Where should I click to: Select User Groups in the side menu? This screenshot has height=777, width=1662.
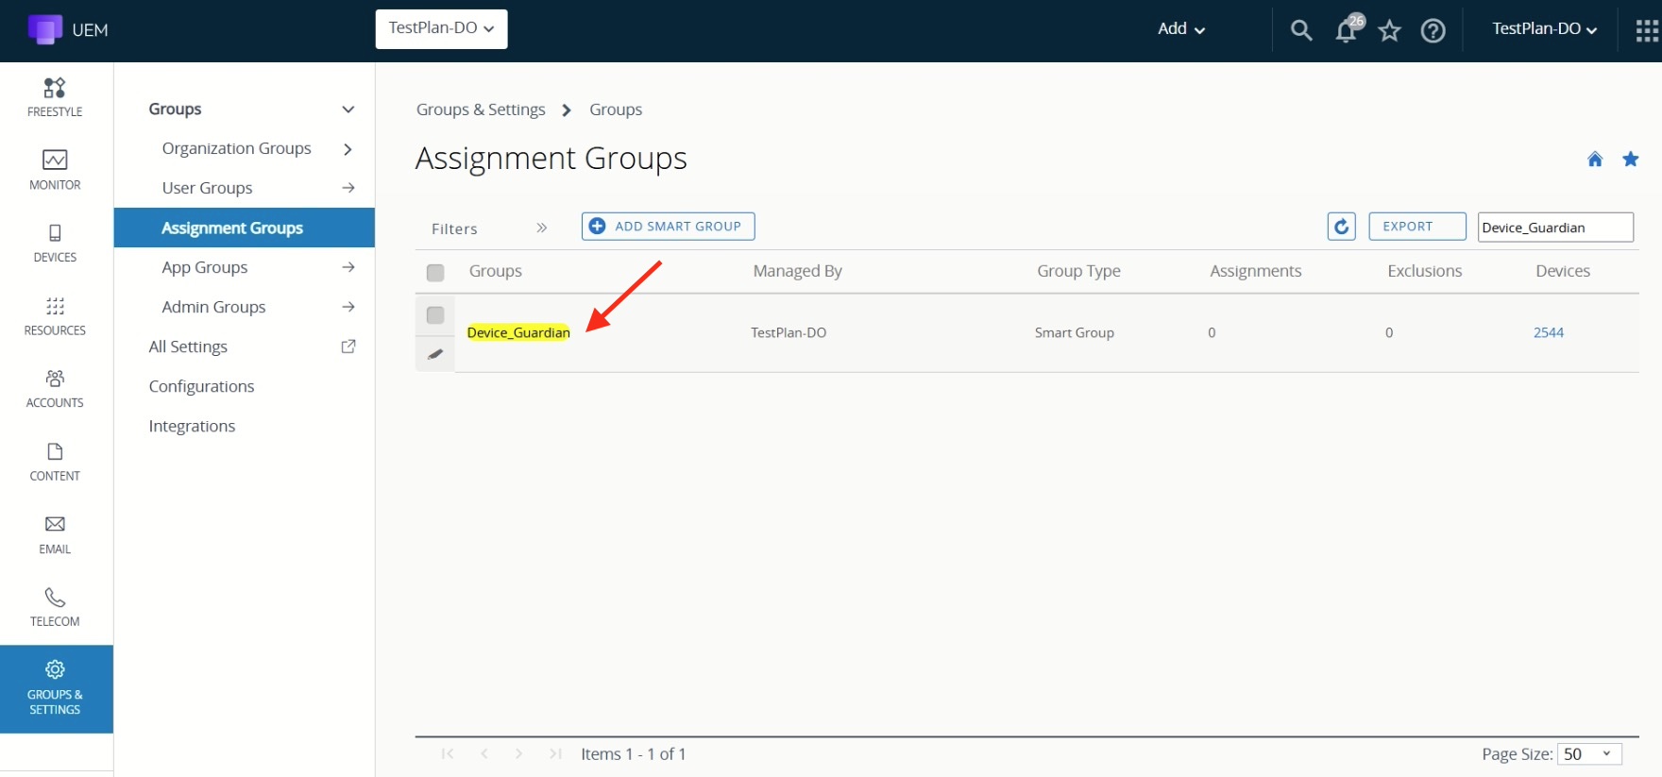coord(207,188)
